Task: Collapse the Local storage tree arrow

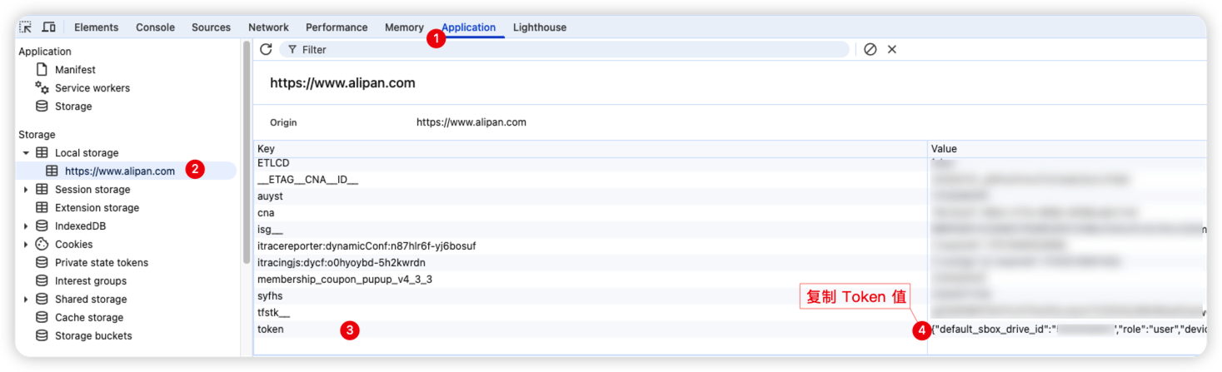Action: pos(26,153)
